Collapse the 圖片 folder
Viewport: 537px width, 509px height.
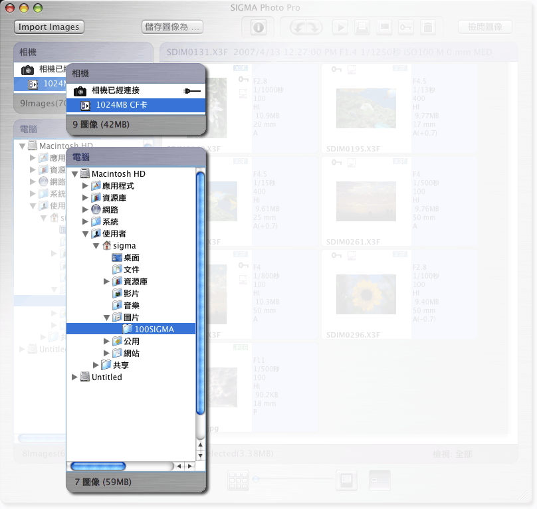[106, 318]
